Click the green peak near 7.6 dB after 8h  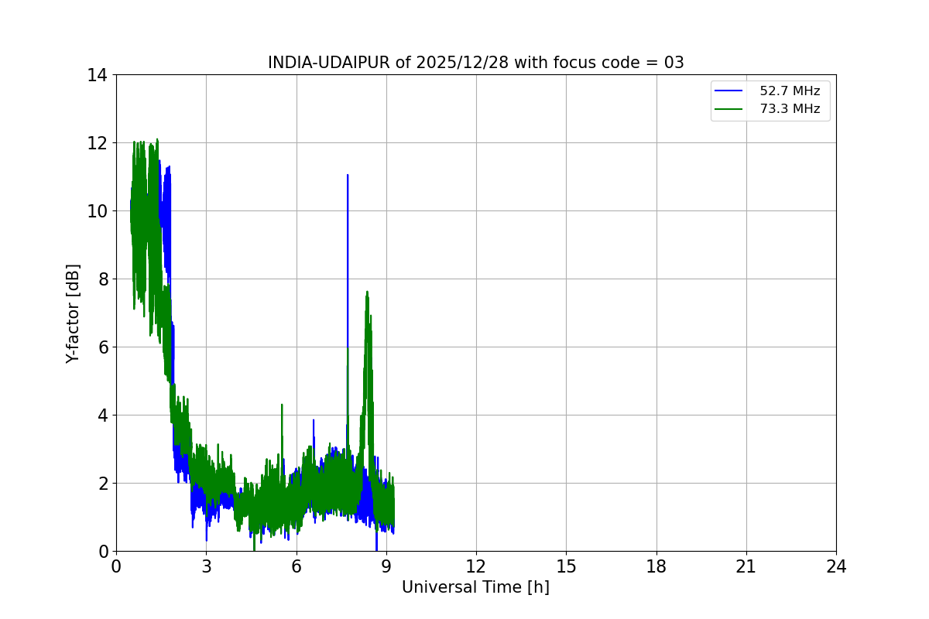(x=367, y=294)
